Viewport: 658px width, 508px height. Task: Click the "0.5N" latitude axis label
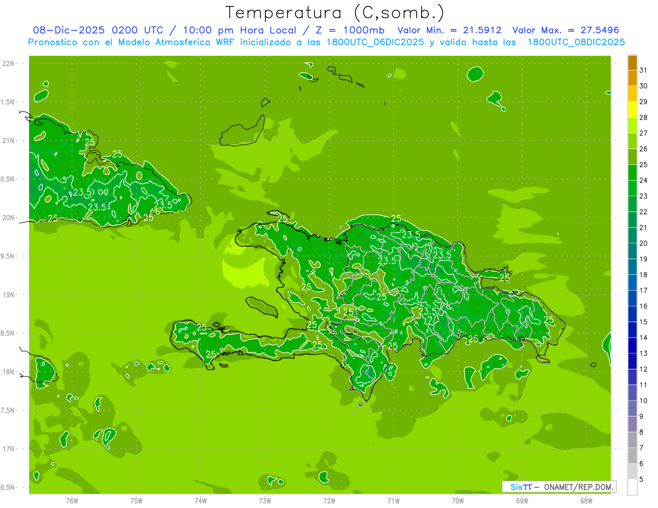[8, 179]
